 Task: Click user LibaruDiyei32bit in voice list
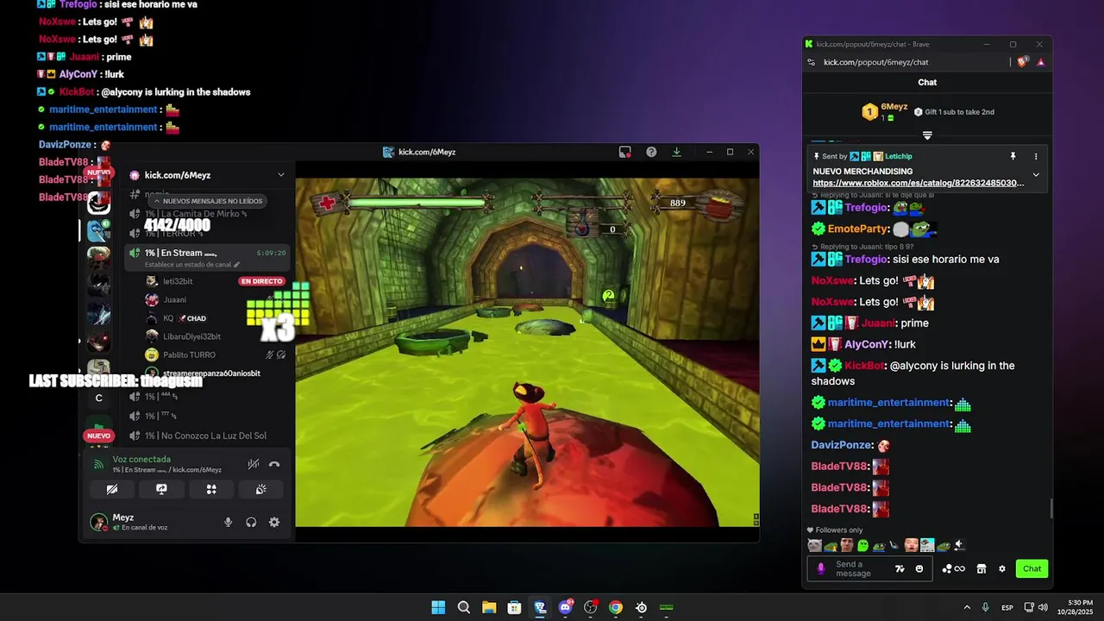point(191,336)
